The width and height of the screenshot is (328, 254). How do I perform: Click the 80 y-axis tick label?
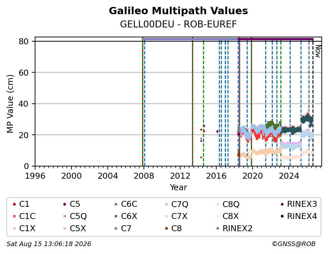tap(23, 42)
